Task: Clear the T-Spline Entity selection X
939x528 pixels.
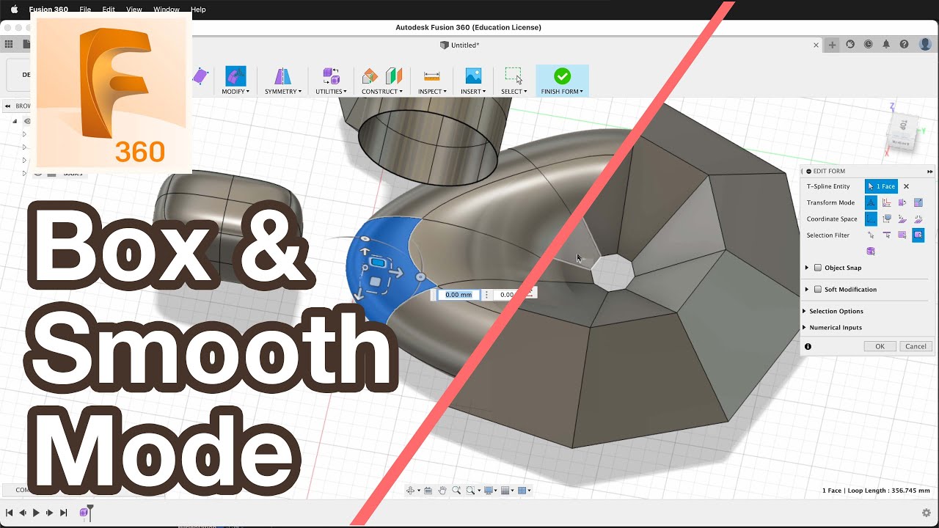Action: [906, 186]
